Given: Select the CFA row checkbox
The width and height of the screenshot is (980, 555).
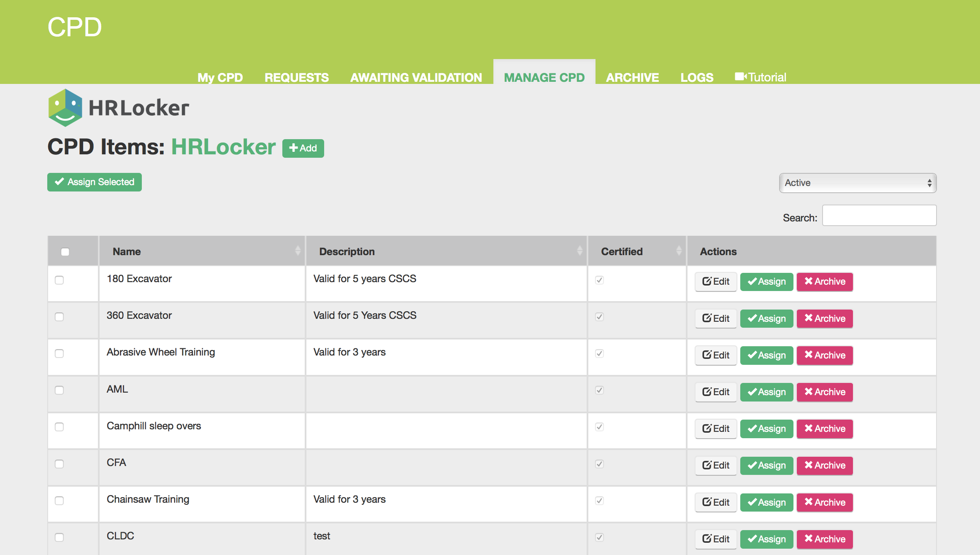Looking at the screenshot, I should coord(60,464).
